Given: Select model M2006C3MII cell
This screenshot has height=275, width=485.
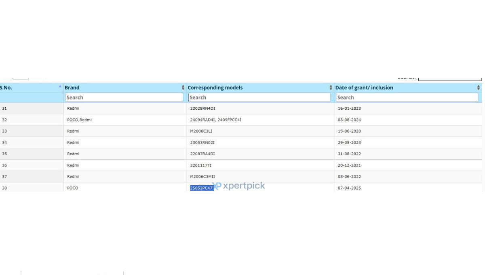Looking at the screenshot, I should (202, 176).
